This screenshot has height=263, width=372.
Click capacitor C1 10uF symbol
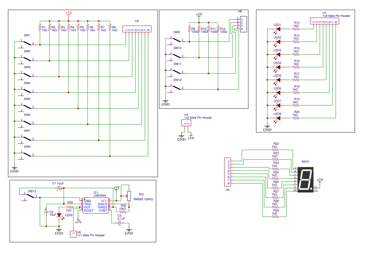(59, 188)
